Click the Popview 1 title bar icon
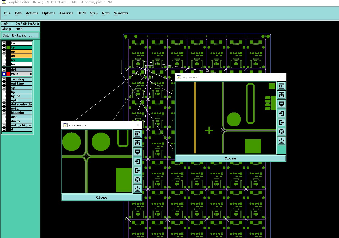 pyautogui.click(x=179, y=77)
